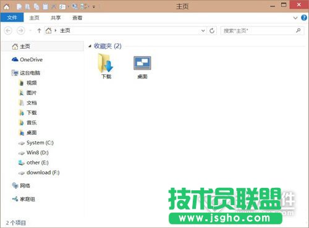
Task: Click the 这台电脑 computer icon
Action: point(15,73)
